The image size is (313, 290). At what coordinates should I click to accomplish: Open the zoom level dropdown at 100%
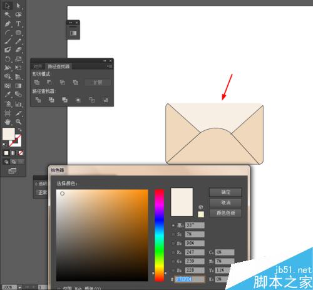[x=20, y=287]
